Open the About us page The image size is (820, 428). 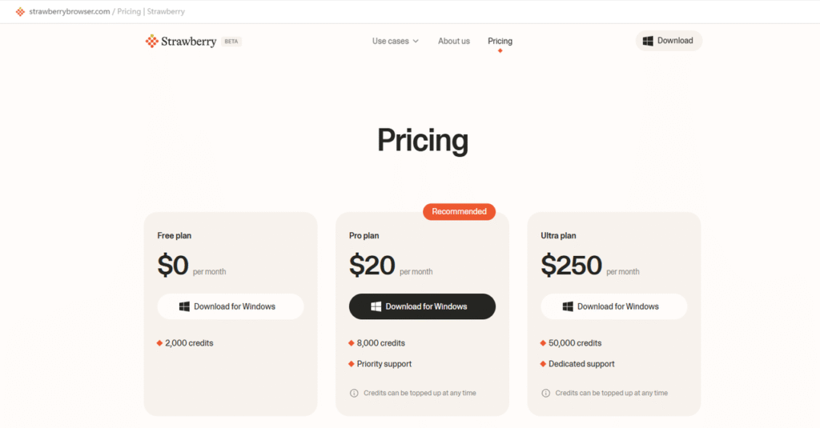tap(454, 41)
